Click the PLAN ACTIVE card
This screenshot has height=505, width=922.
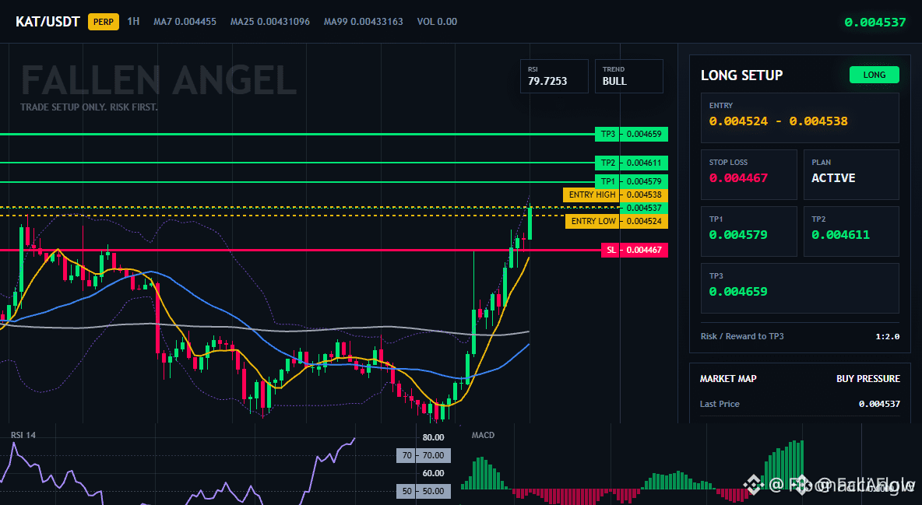tap(851, 174)
